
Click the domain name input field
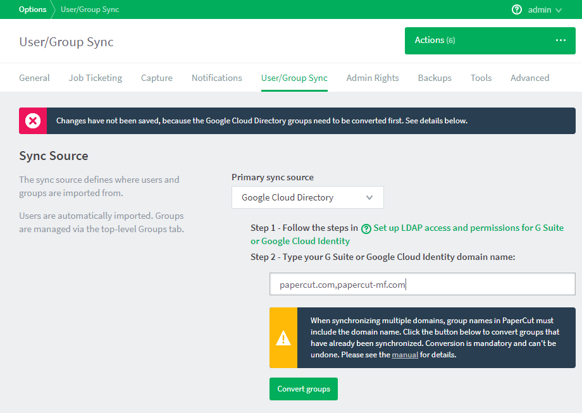(x=423, y=284)
